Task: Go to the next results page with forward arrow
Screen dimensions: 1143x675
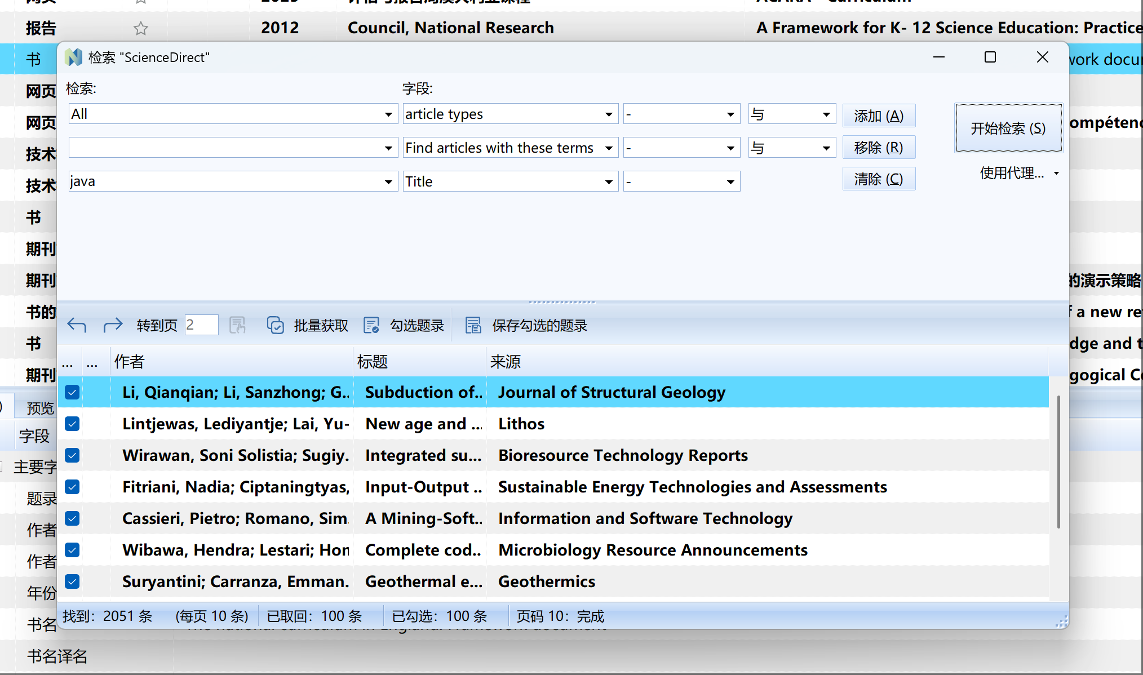Action: click(113, 325)
